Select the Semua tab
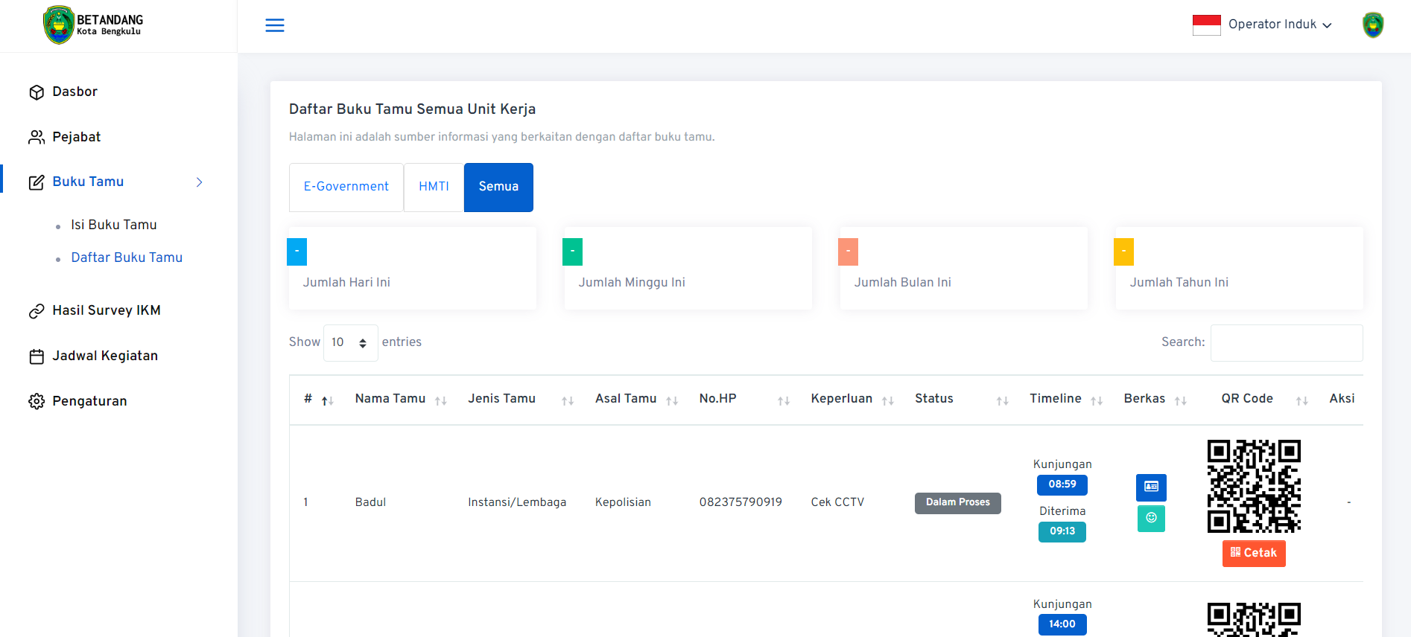The image size is (1411, 637). [498, 187]
